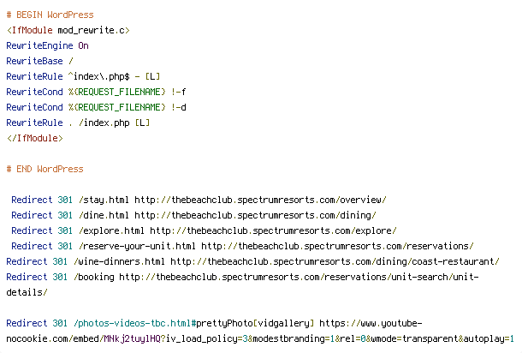Click the reservations URL for reserve-your-unit.html

(x=337, y=246)
